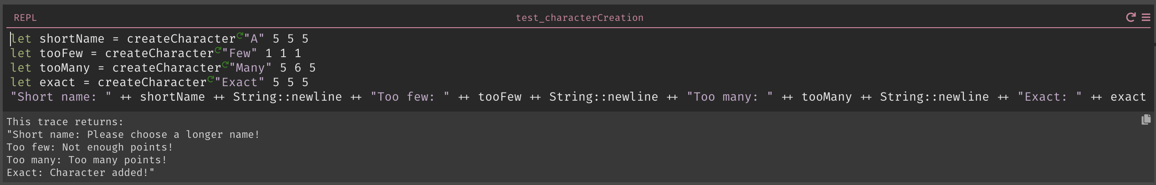Open the hamburger menu in REPL header
1156x185 pixels.
(x=1146, y=17)
